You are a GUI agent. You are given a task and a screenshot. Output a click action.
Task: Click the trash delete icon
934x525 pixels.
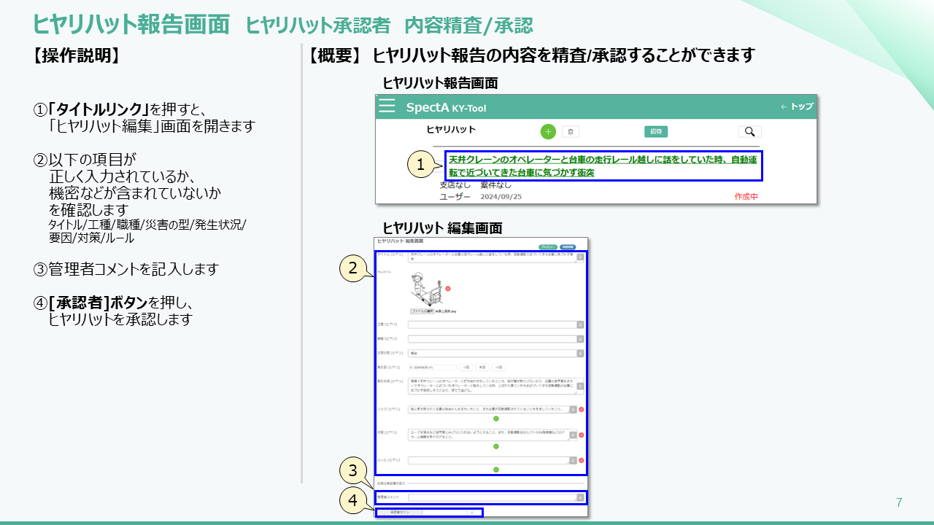571,132
